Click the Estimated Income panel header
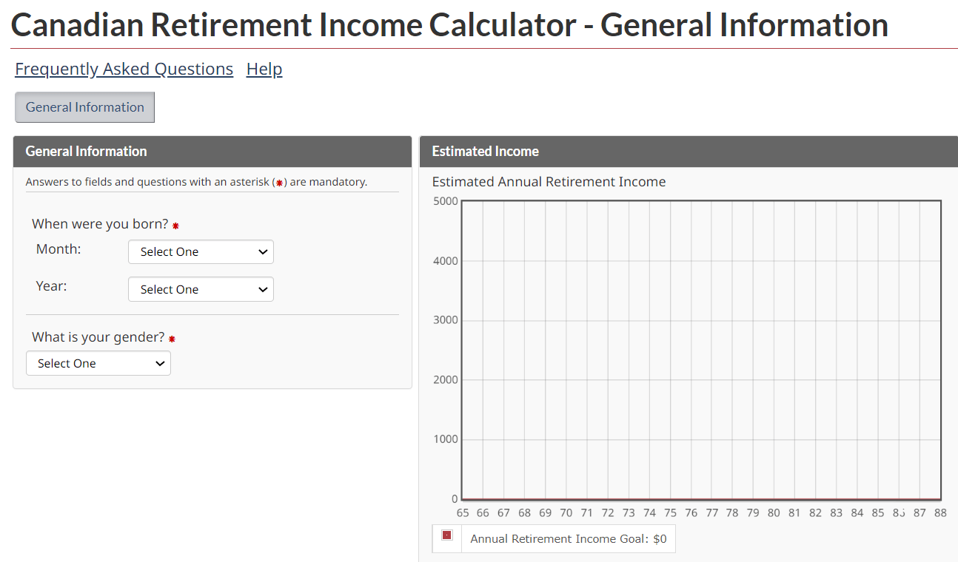 [485, 152]
